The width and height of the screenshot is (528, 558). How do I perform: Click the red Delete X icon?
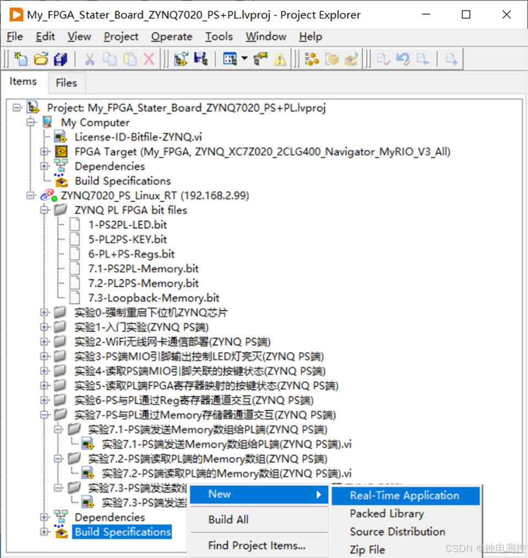[149, 59]
